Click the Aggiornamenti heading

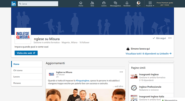pos(55,63)
